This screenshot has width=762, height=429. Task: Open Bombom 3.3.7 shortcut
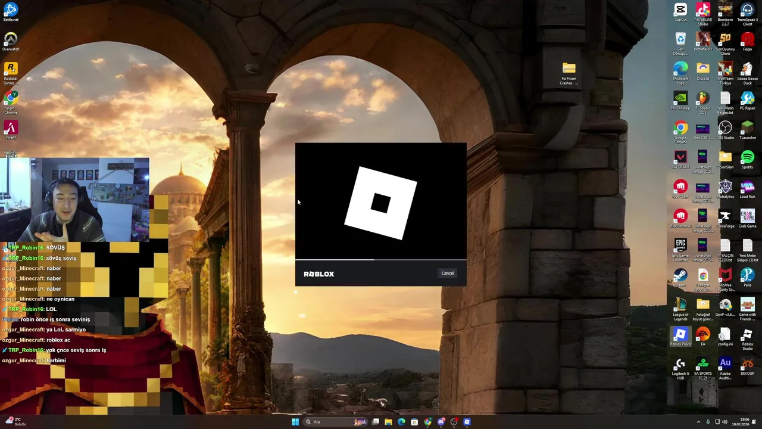point(725,14)
